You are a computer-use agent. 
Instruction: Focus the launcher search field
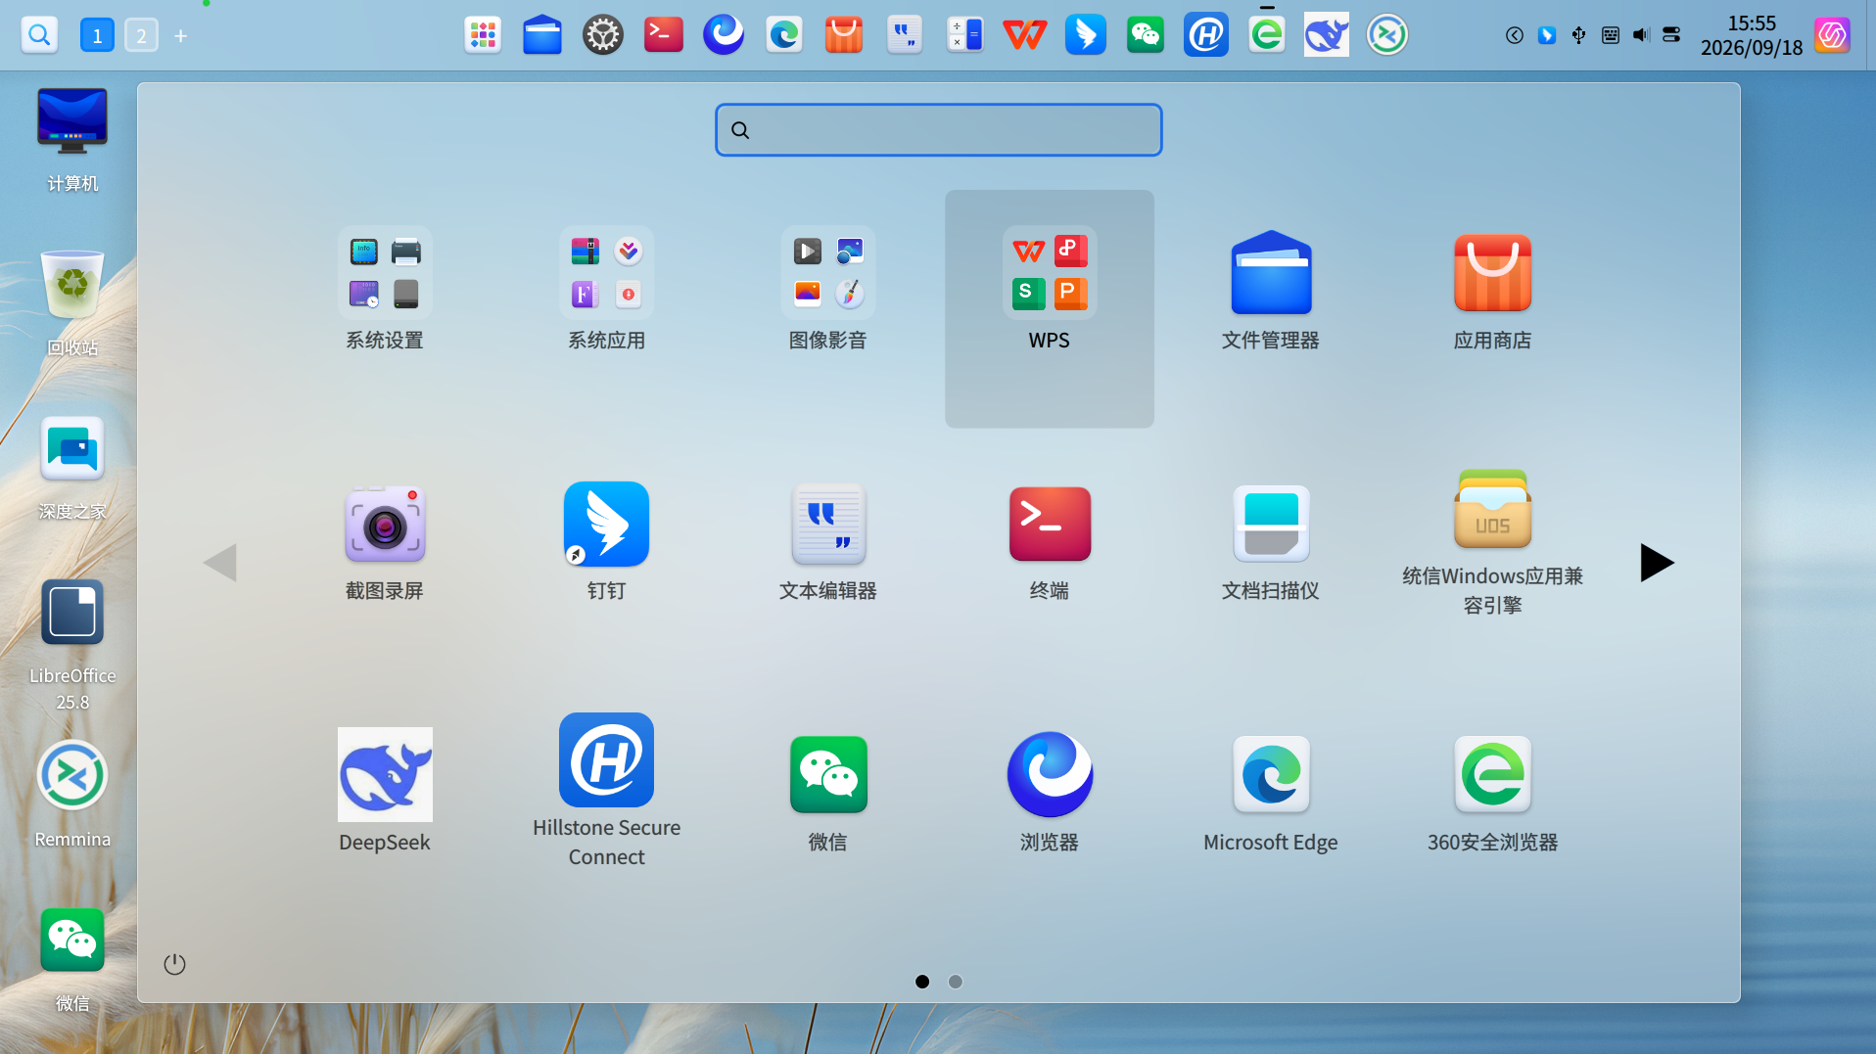(x=939, y=130)
